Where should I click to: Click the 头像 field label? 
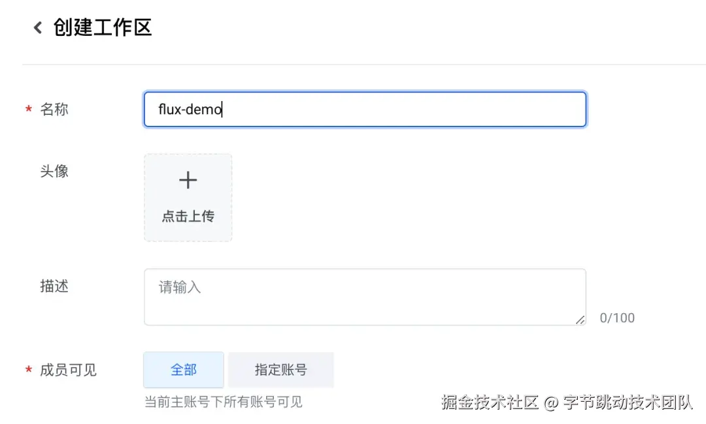(x=54, y=171)
